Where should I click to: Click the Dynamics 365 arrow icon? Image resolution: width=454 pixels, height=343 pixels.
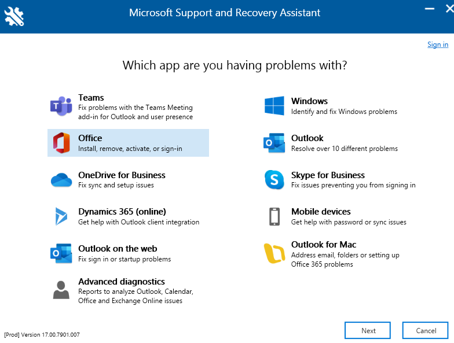tap(61, 216)
